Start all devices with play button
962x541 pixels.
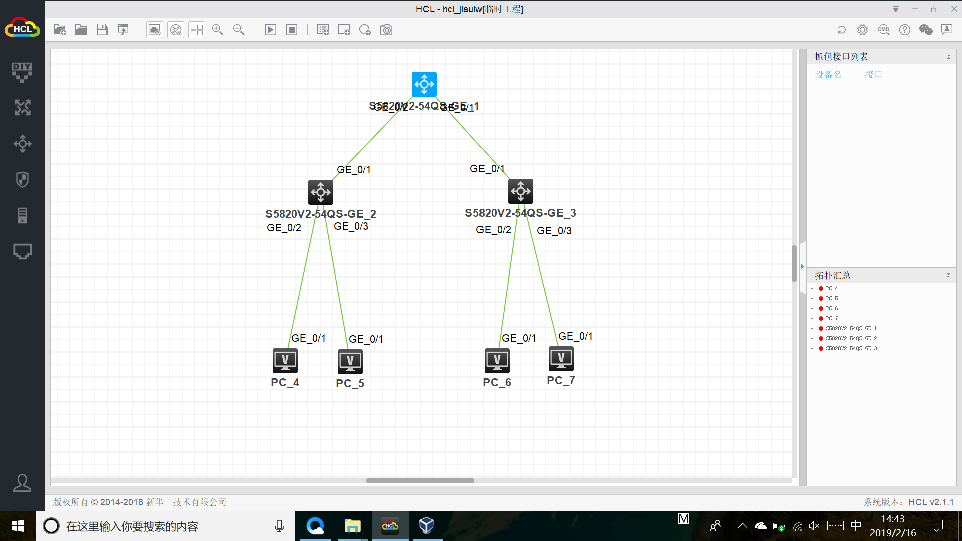[270, 30]
